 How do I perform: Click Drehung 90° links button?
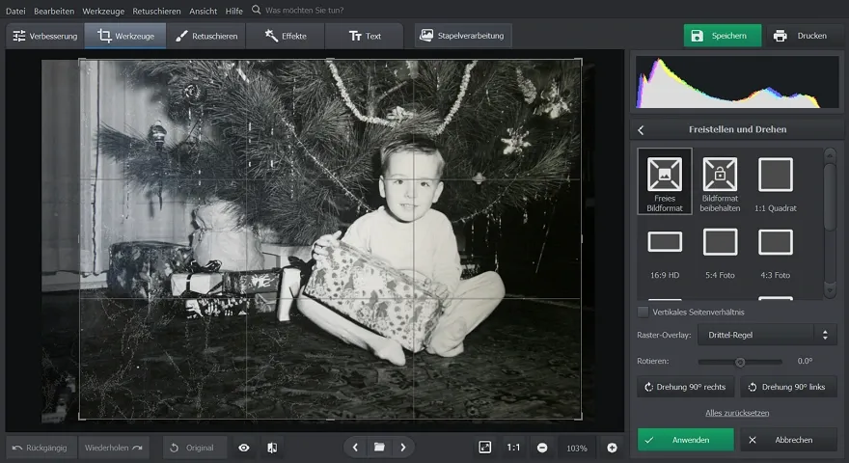pos(788,387)
